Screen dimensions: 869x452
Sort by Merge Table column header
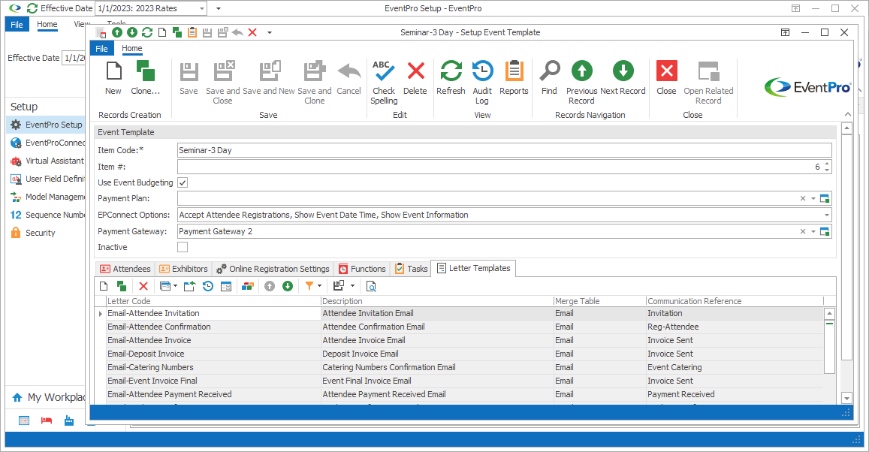tap(599, 301)
